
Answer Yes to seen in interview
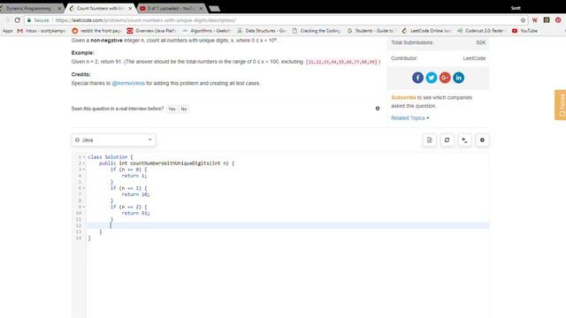tap(172, 109)
